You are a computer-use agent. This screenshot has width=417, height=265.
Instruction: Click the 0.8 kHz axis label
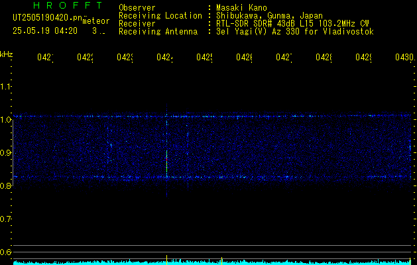(x=5, y=185)
